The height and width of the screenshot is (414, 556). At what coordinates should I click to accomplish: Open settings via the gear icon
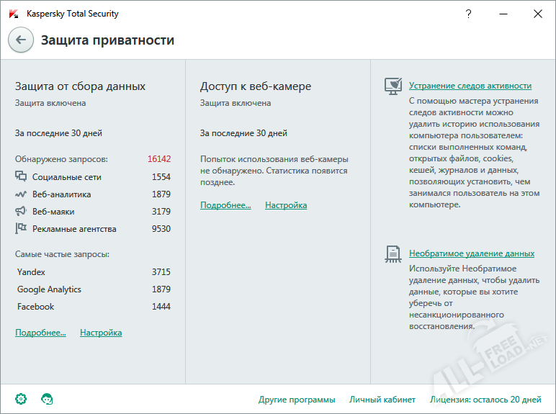pyautogui.click(x=21, y=399)
